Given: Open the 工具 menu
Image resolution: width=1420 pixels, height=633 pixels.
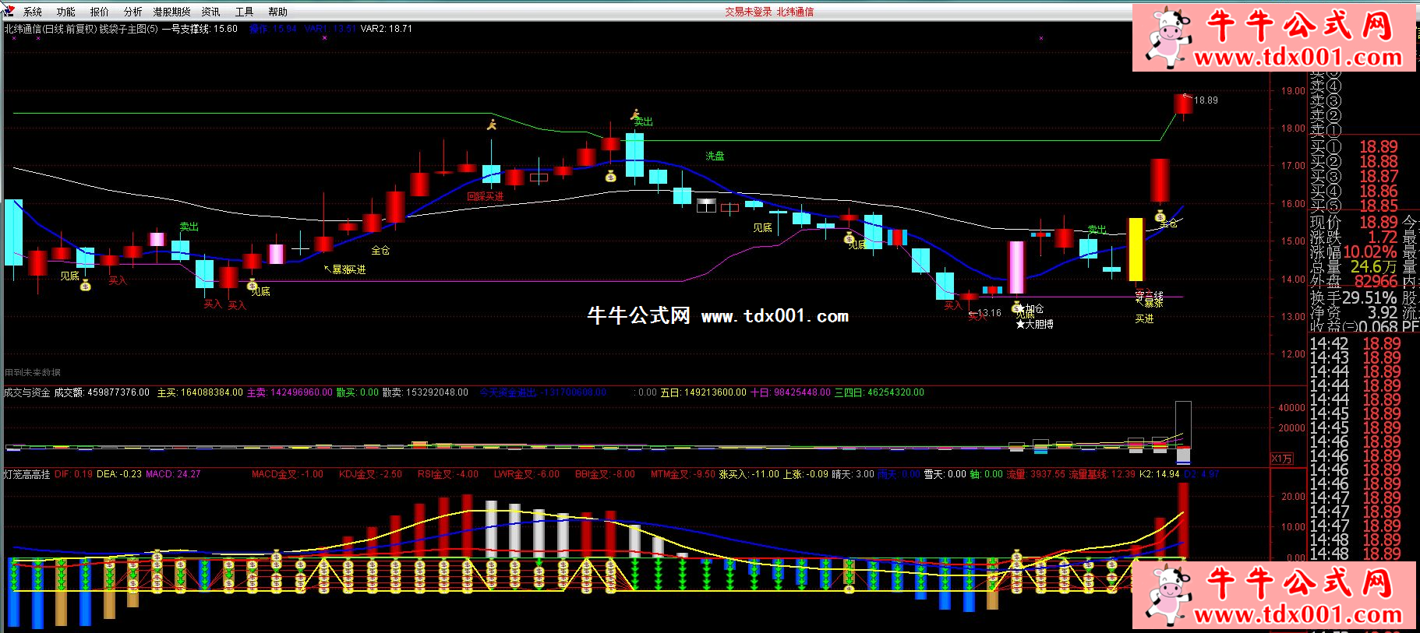Looking at the screenshot, I should point(244,12).
